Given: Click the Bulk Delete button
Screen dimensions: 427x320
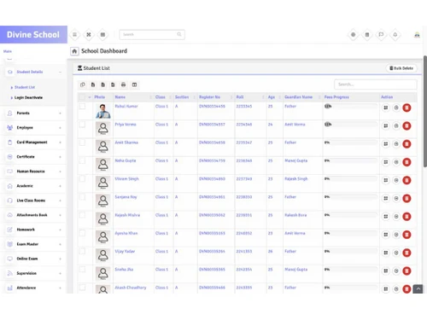Looking at the screenshot, I should click(x=401, y=68).
